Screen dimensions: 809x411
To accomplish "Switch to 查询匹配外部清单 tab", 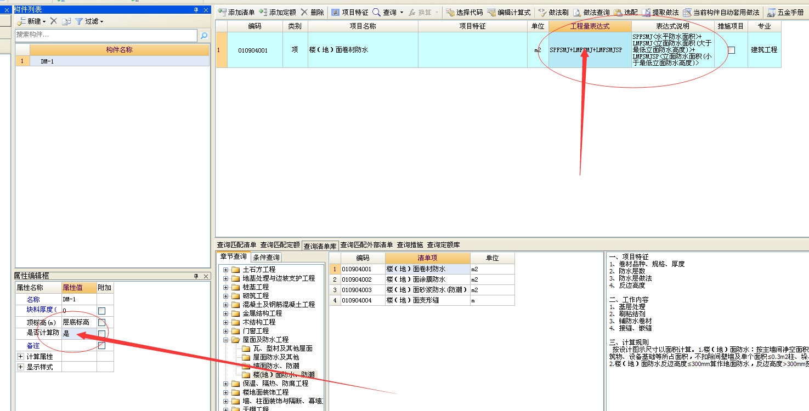I will tap(367, 245).
